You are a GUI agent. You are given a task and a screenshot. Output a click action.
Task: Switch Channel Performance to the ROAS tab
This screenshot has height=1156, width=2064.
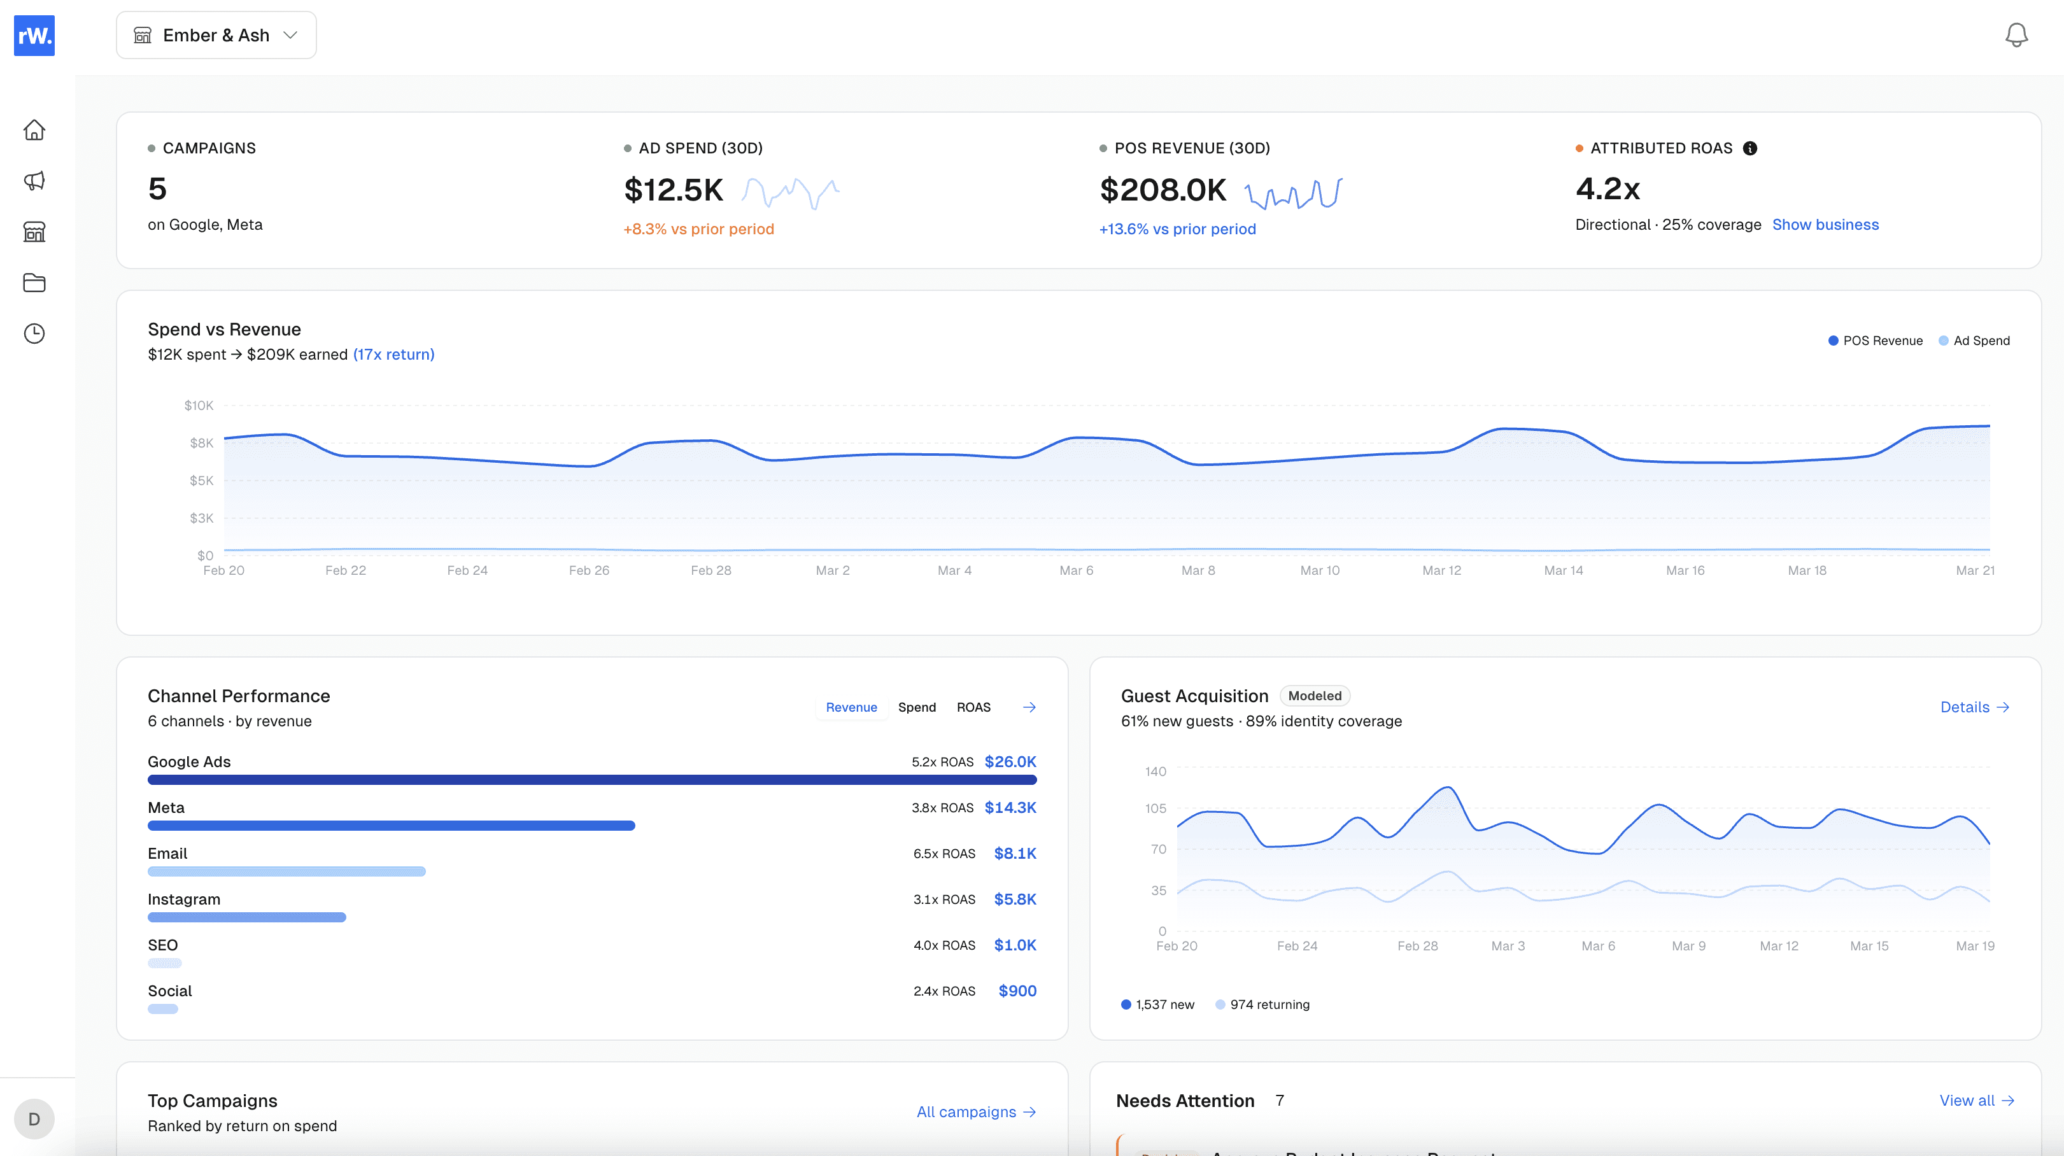tap(973, 707)
